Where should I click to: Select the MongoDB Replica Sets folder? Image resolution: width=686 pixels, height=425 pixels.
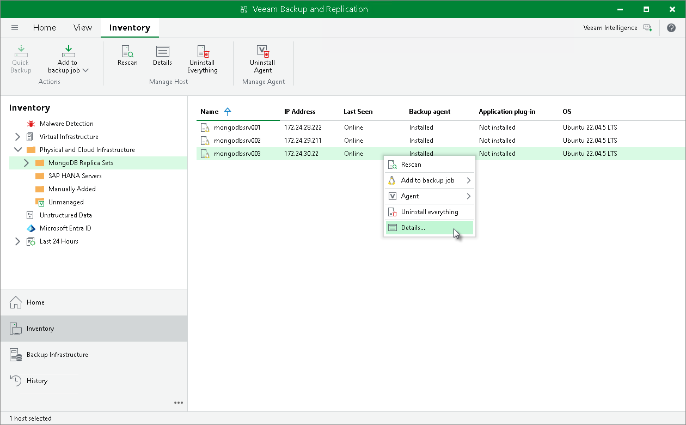(81, 163)
